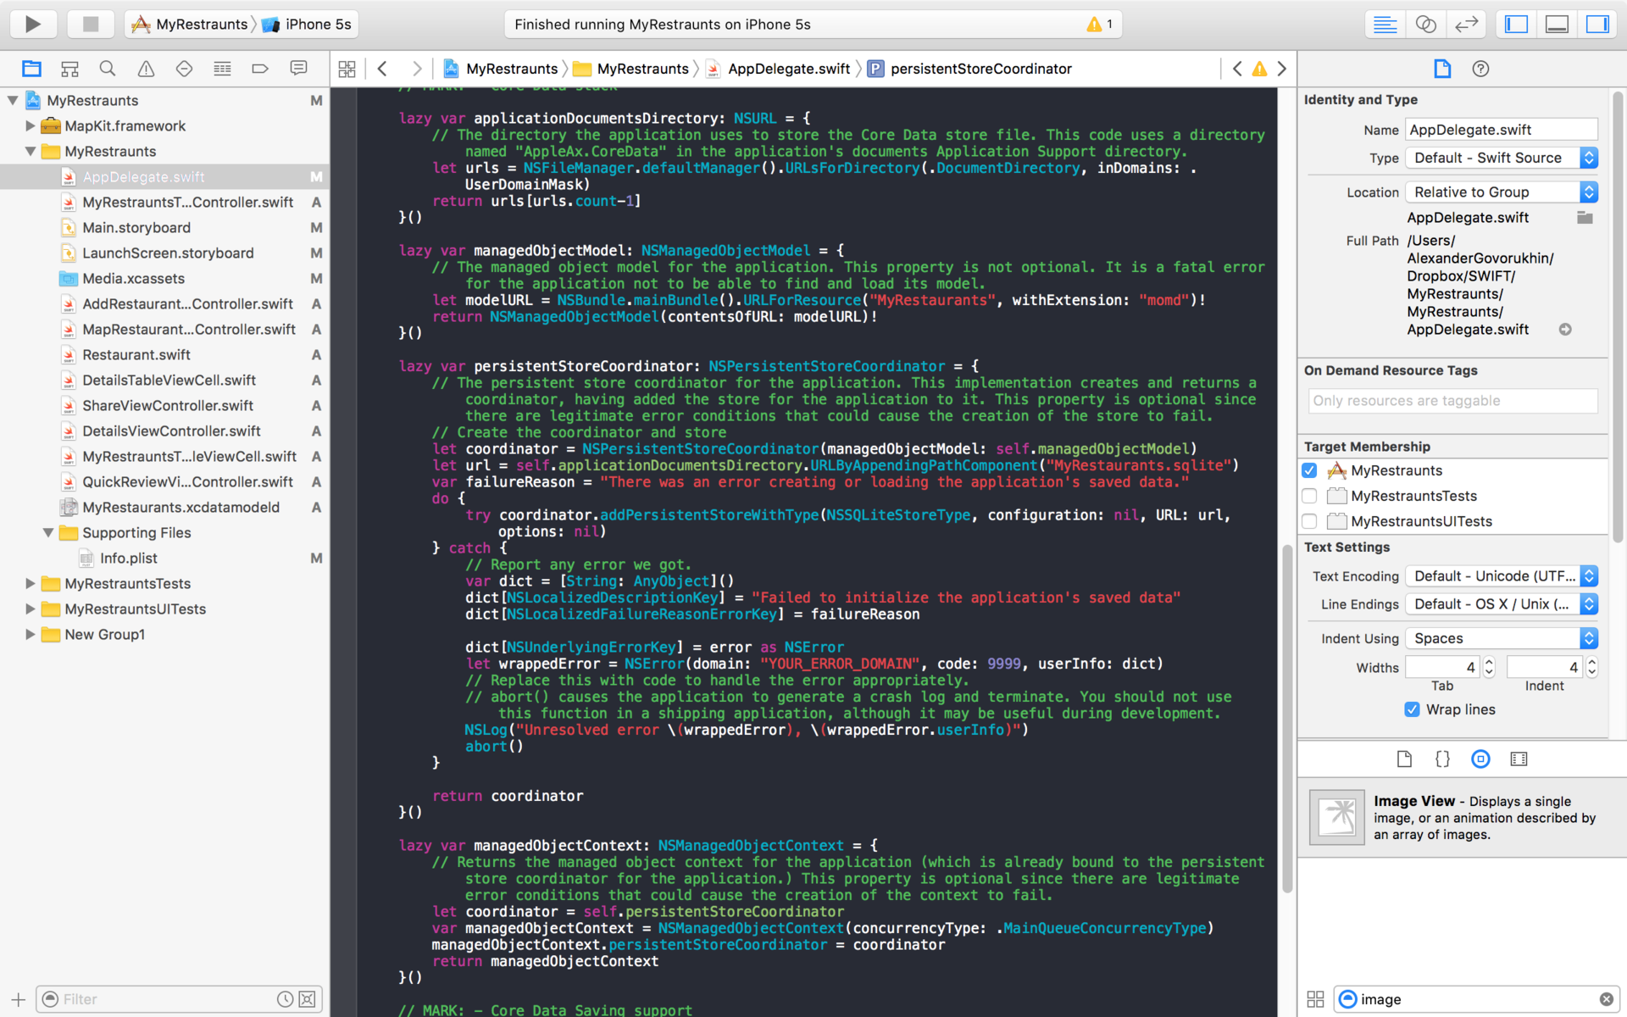Expand the MyRestrauntsUITests group
The height and width of the screenshot is (1017, 1627).
pos(30,609)
